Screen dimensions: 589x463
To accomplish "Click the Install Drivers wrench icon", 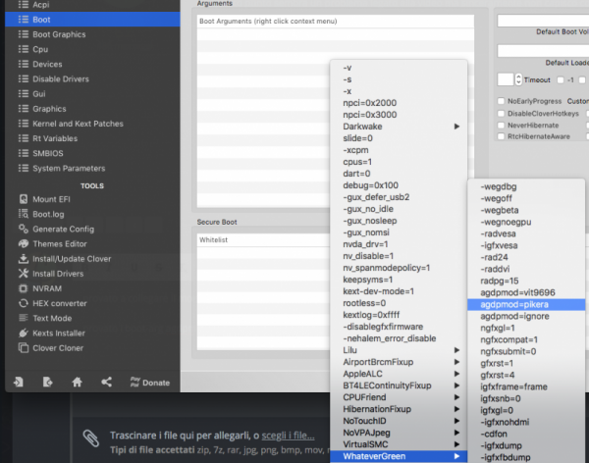I will [x=24, y=274].
